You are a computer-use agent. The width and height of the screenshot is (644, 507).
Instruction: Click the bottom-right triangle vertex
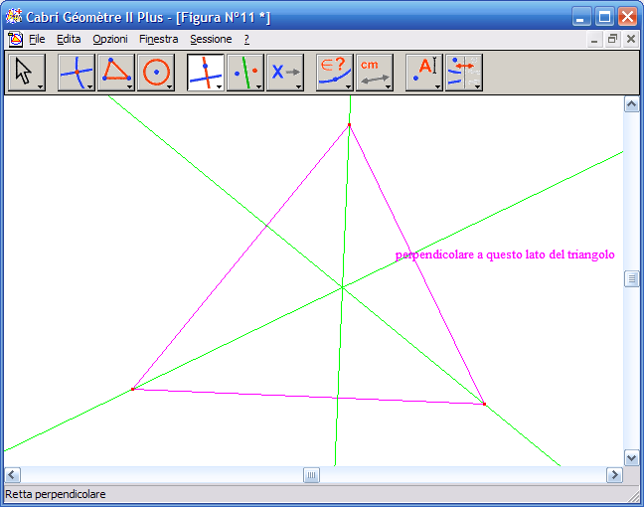pyautogui.click(x=485, y=405)
